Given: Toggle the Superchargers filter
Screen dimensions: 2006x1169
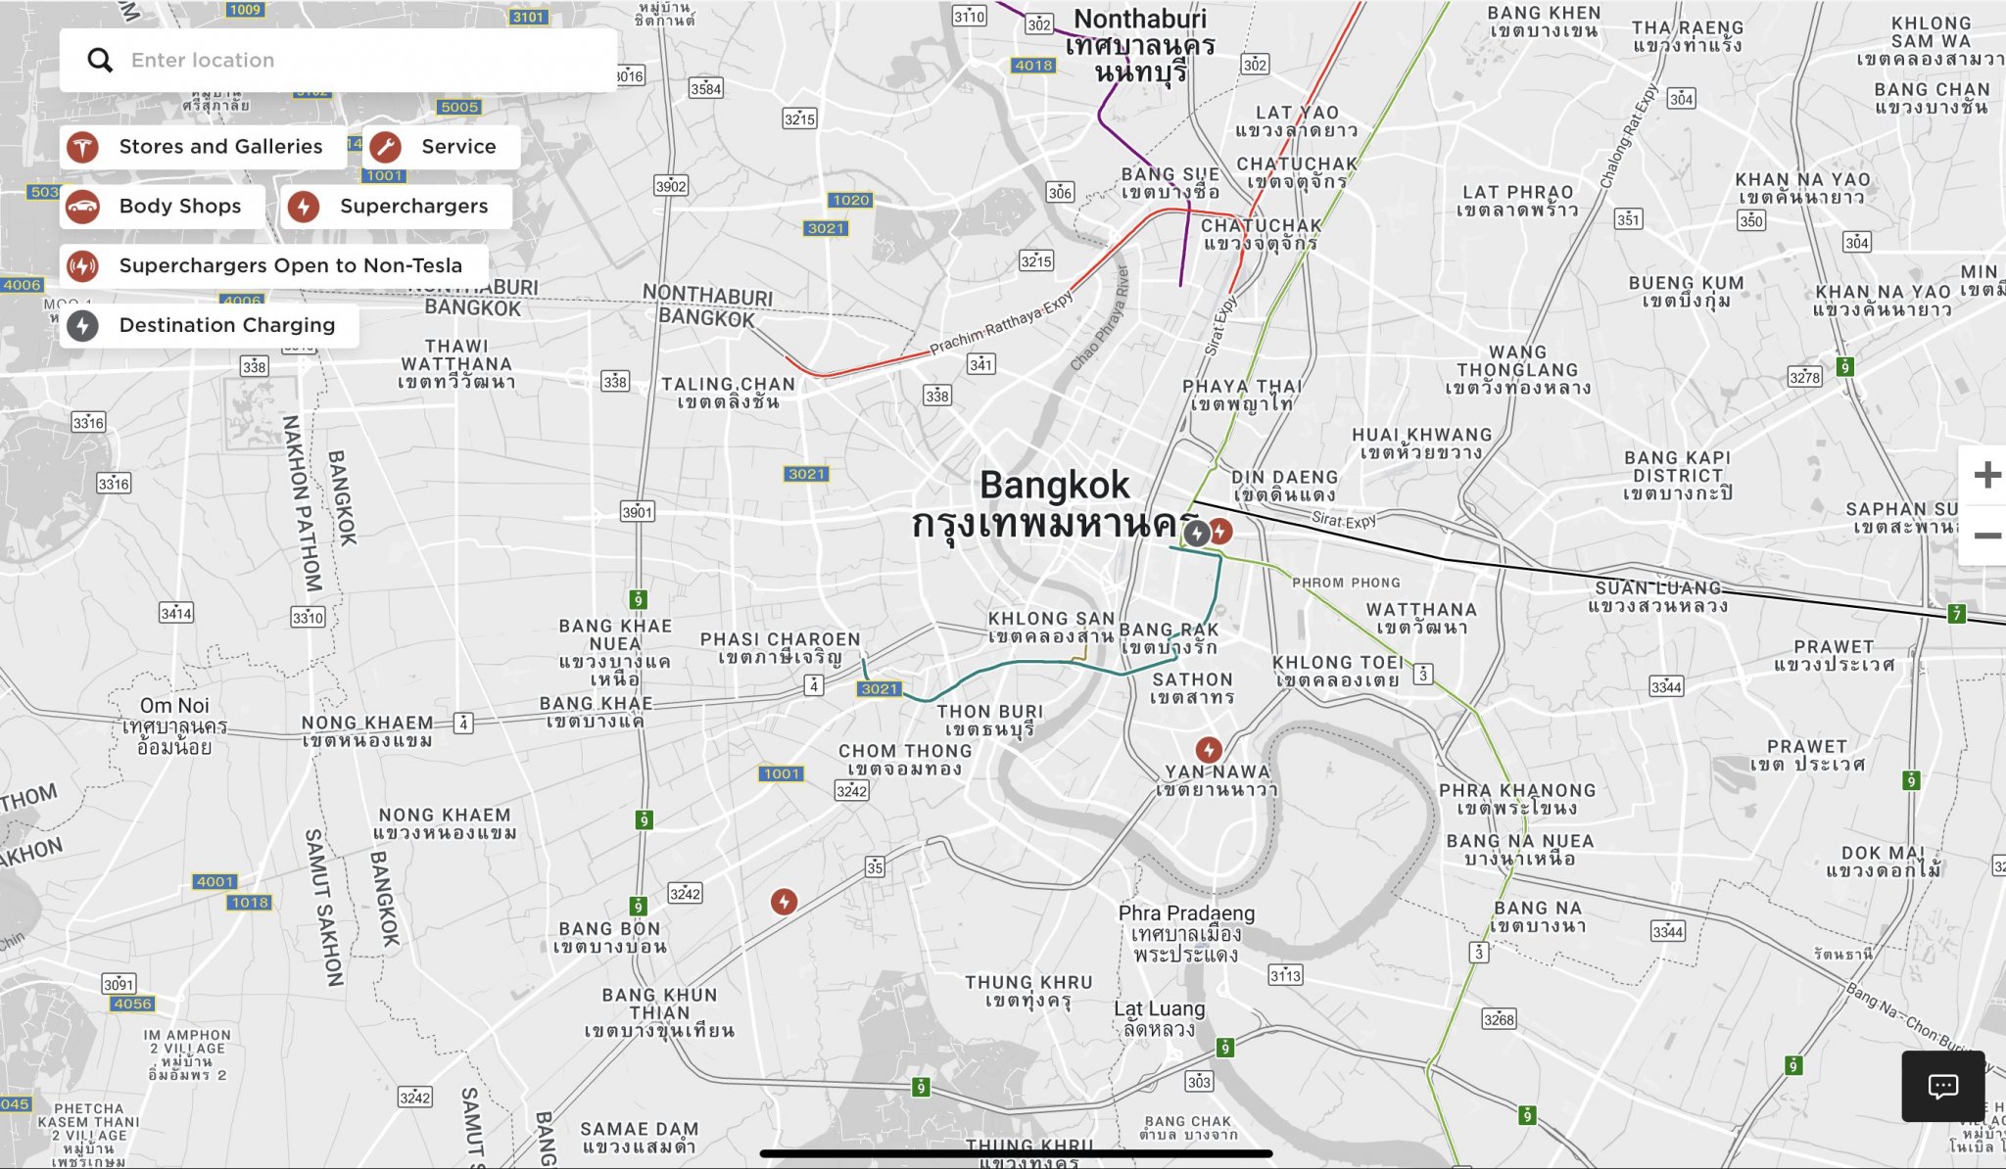Looking at the screenshot, I should point(396,207).
